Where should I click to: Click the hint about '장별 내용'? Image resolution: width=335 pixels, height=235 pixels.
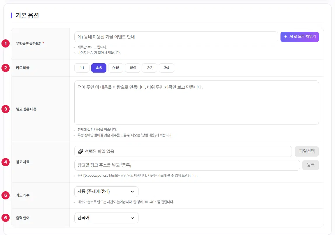(125, 135)
